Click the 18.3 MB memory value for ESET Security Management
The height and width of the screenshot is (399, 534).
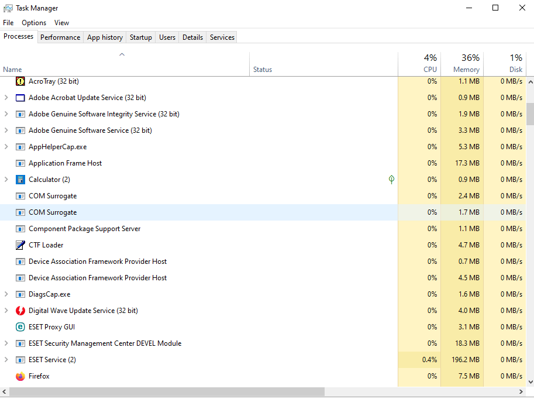point(467,343)
